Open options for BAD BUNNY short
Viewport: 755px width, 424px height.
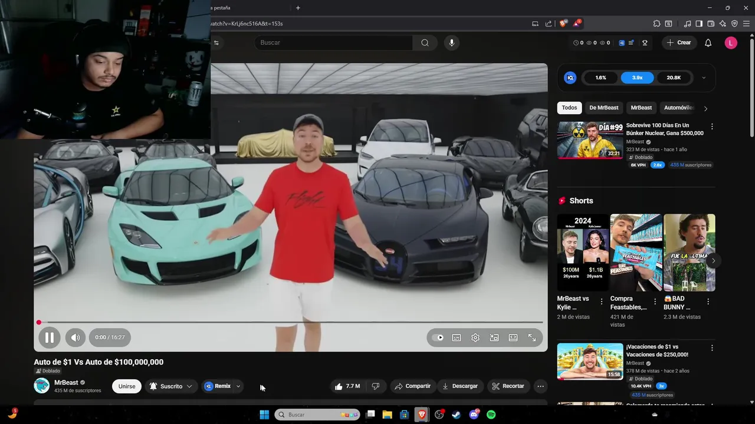click(x=708, y=302)
